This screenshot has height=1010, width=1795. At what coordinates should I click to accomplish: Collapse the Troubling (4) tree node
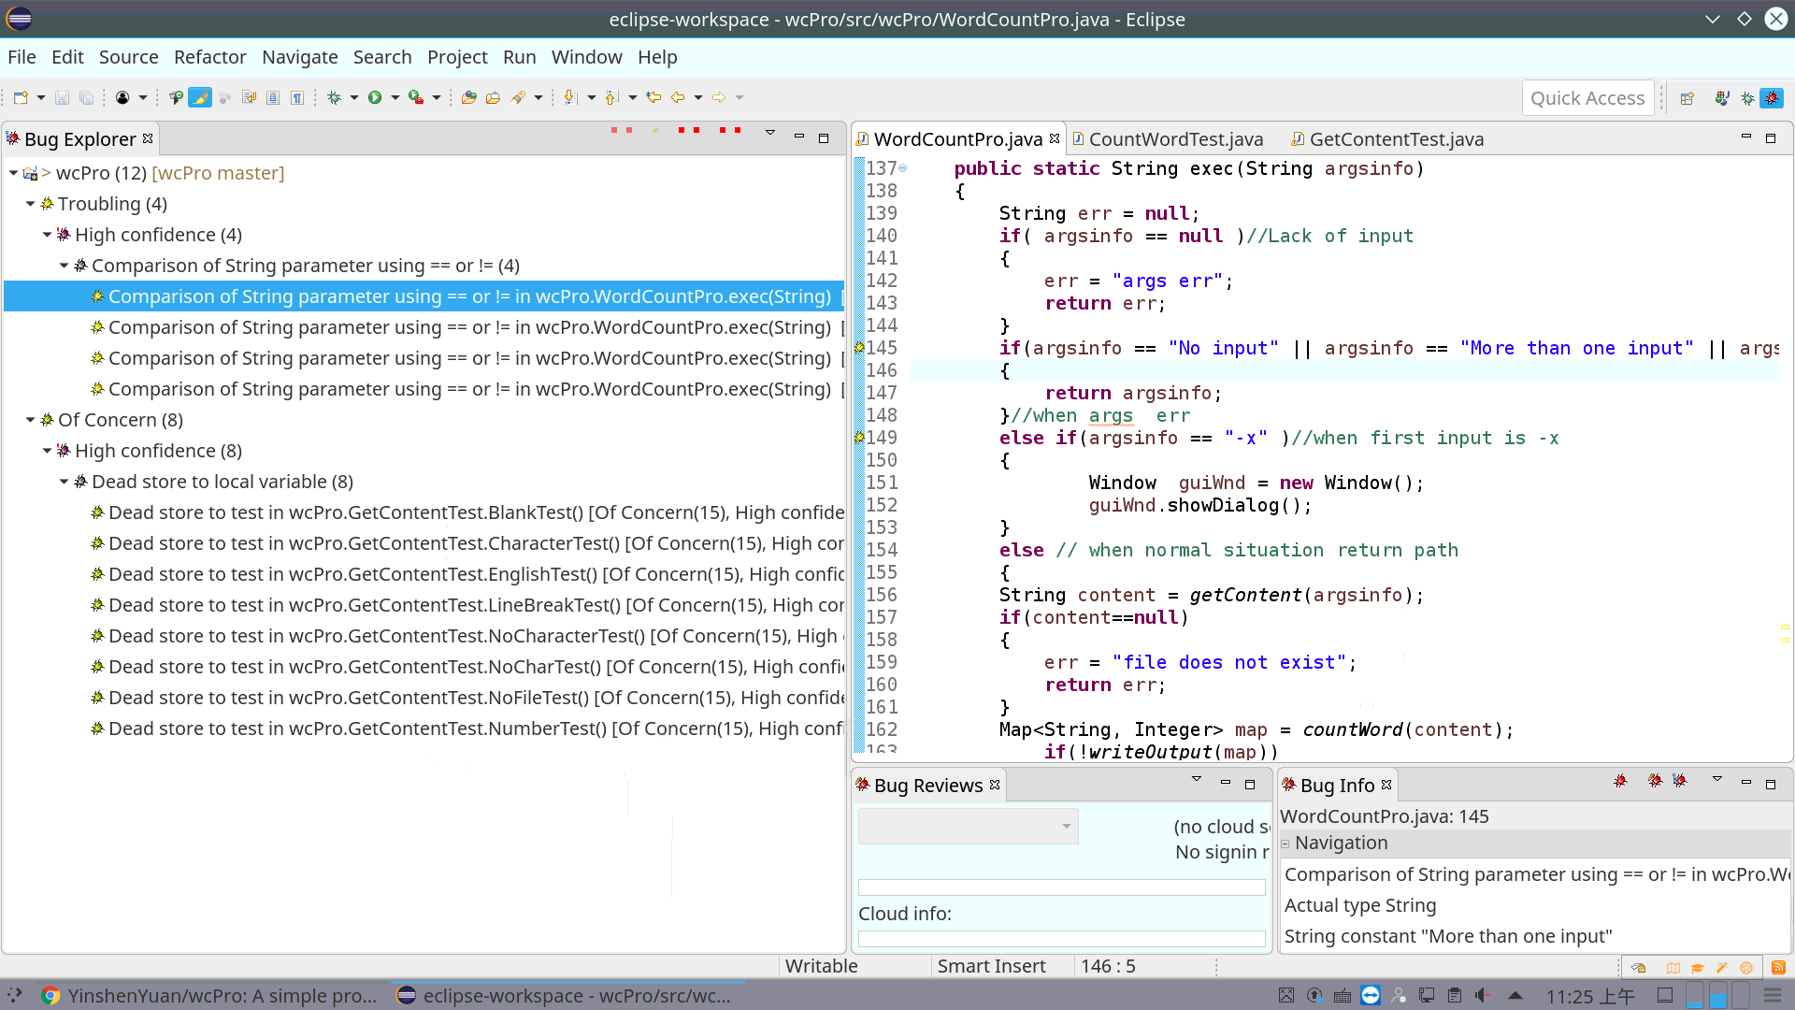click(x=31, y=204)
